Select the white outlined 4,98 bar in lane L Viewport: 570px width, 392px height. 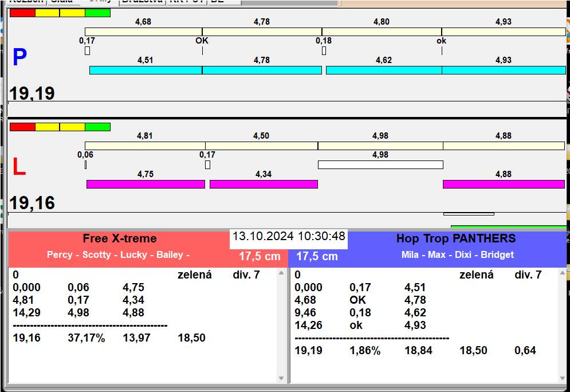pyautogui.click(x=380, y=164)
